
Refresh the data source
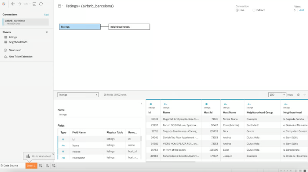[x=41, y=4]
